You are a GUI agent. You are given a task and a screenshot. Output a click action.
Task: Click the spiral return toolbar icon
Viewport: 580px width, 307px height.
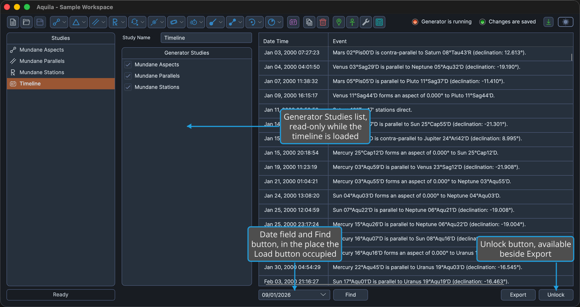tap(252, 22)
